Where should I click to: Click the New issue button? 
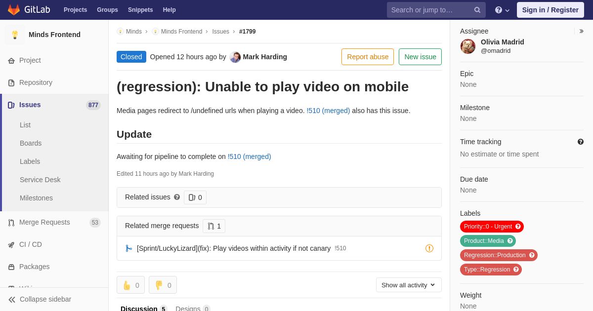point(420,57)
